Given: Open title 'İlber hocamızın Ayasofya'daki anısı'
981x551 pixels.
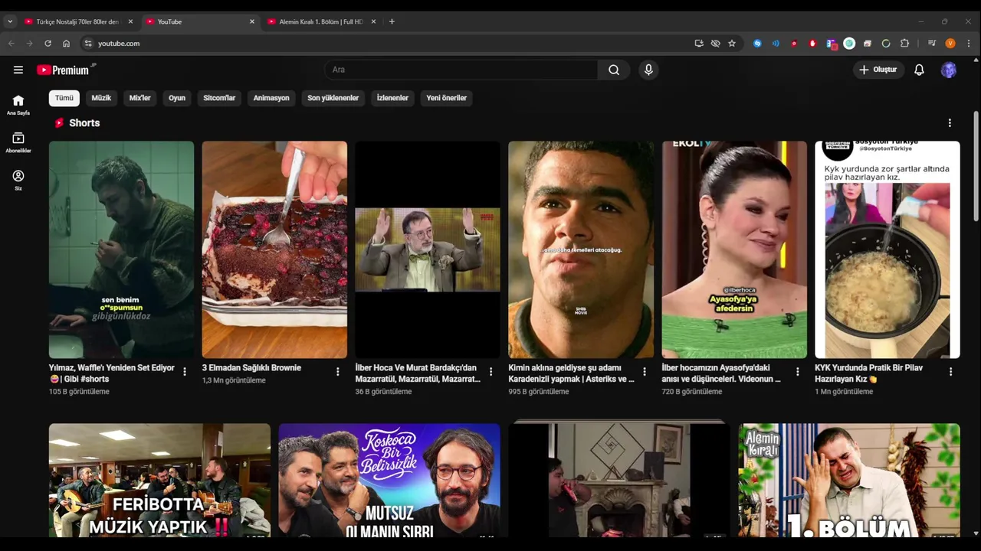Looking at the screenshot, I should coord(721,373).
